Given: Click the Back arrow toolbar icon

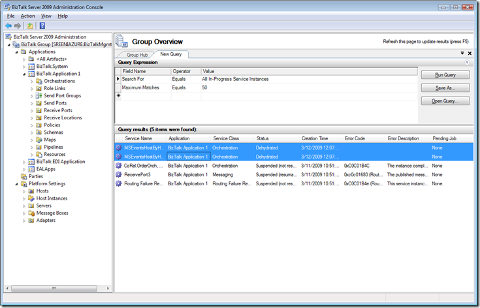Looking at the screenshot, I should pos(8,25).
